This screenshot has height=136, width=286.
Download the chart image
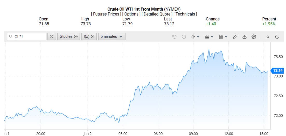(244, 37)
